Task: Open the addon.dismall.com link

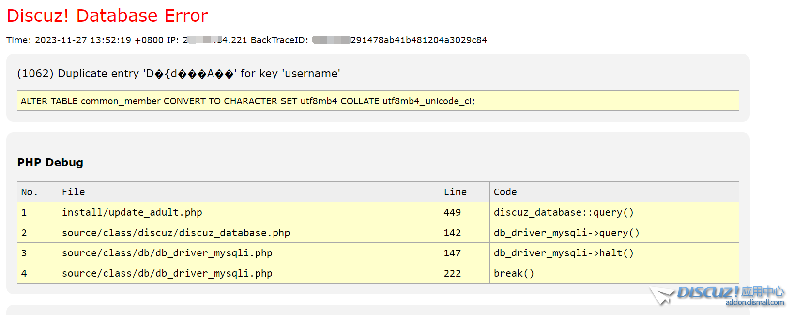Action: pyautogui.click(x=754, y=303)
